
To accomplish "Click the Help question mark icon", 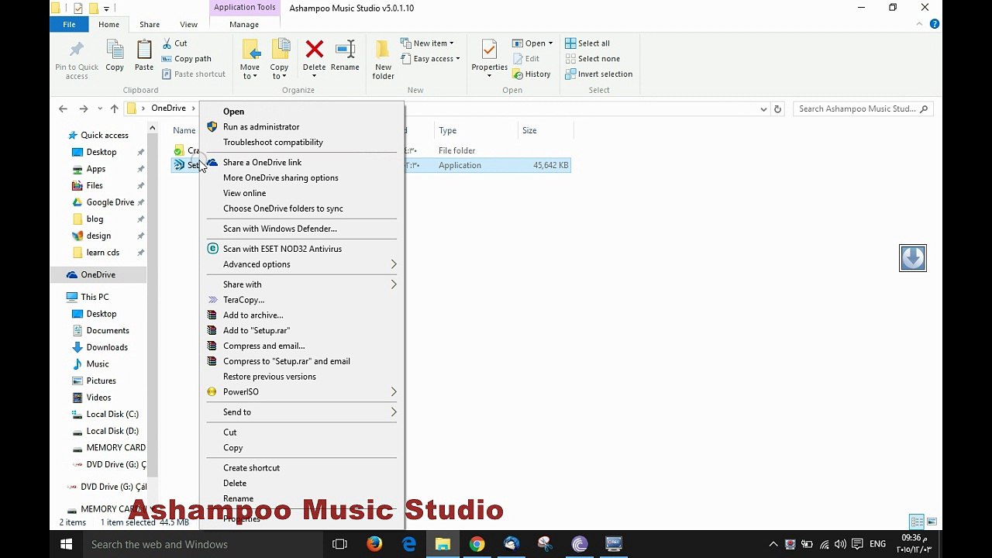I will tap(934, 24).
